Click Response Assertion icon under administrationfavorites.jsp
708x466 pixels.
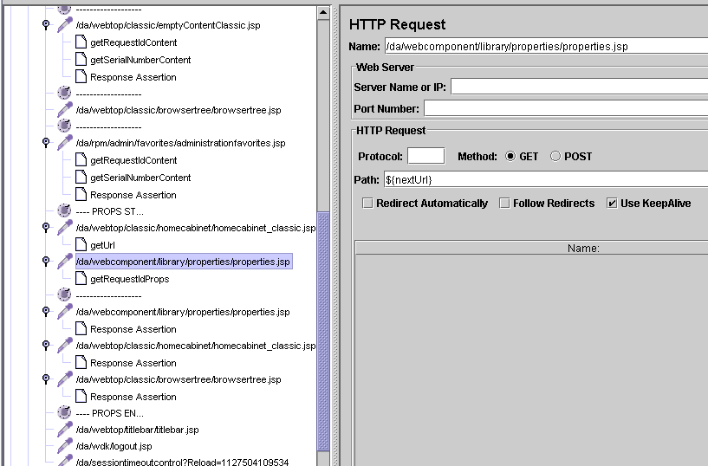click(x=81, y=194)
